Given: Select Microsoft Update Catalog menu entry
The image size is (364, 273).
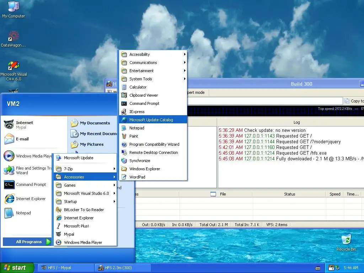Looking at the screenshot, I should tap(153, 120).
